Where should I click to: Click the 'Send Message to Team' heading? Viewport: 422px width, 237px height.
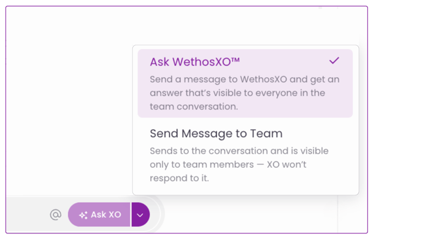(216, 134)
